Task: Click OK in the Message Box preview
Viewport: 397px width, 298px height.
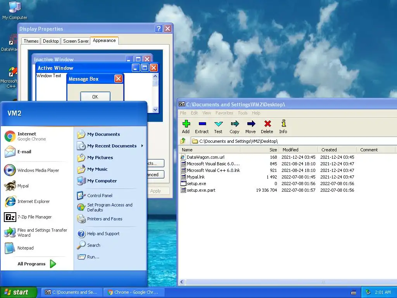Action: point(95,97)
